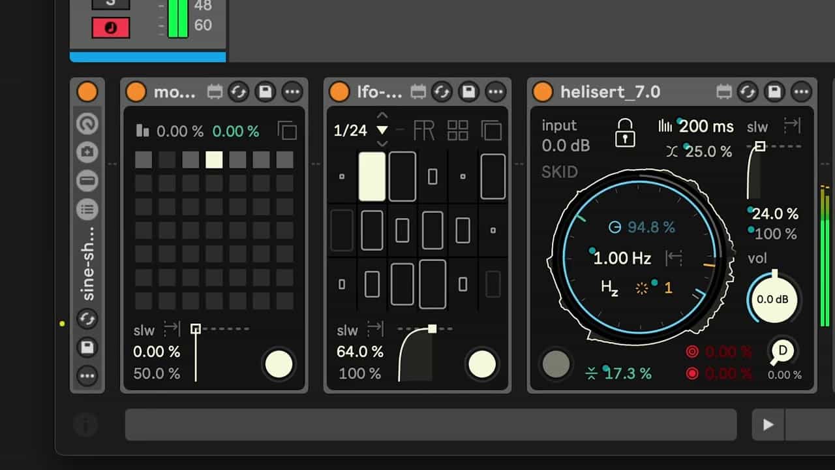Click the up chevron above the rate value
This screenshot has height=470, width=835.
pyautogui.click(x=382, y=118)
